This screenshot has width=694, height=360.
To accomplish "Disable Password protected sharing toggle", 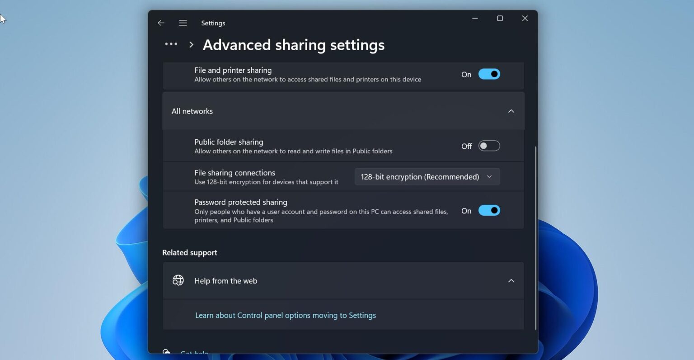I will tap(489, 210).
